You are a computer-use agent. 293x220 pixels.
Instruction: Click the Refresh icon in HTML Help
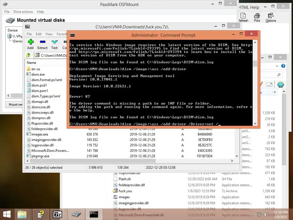coord(243,15)
